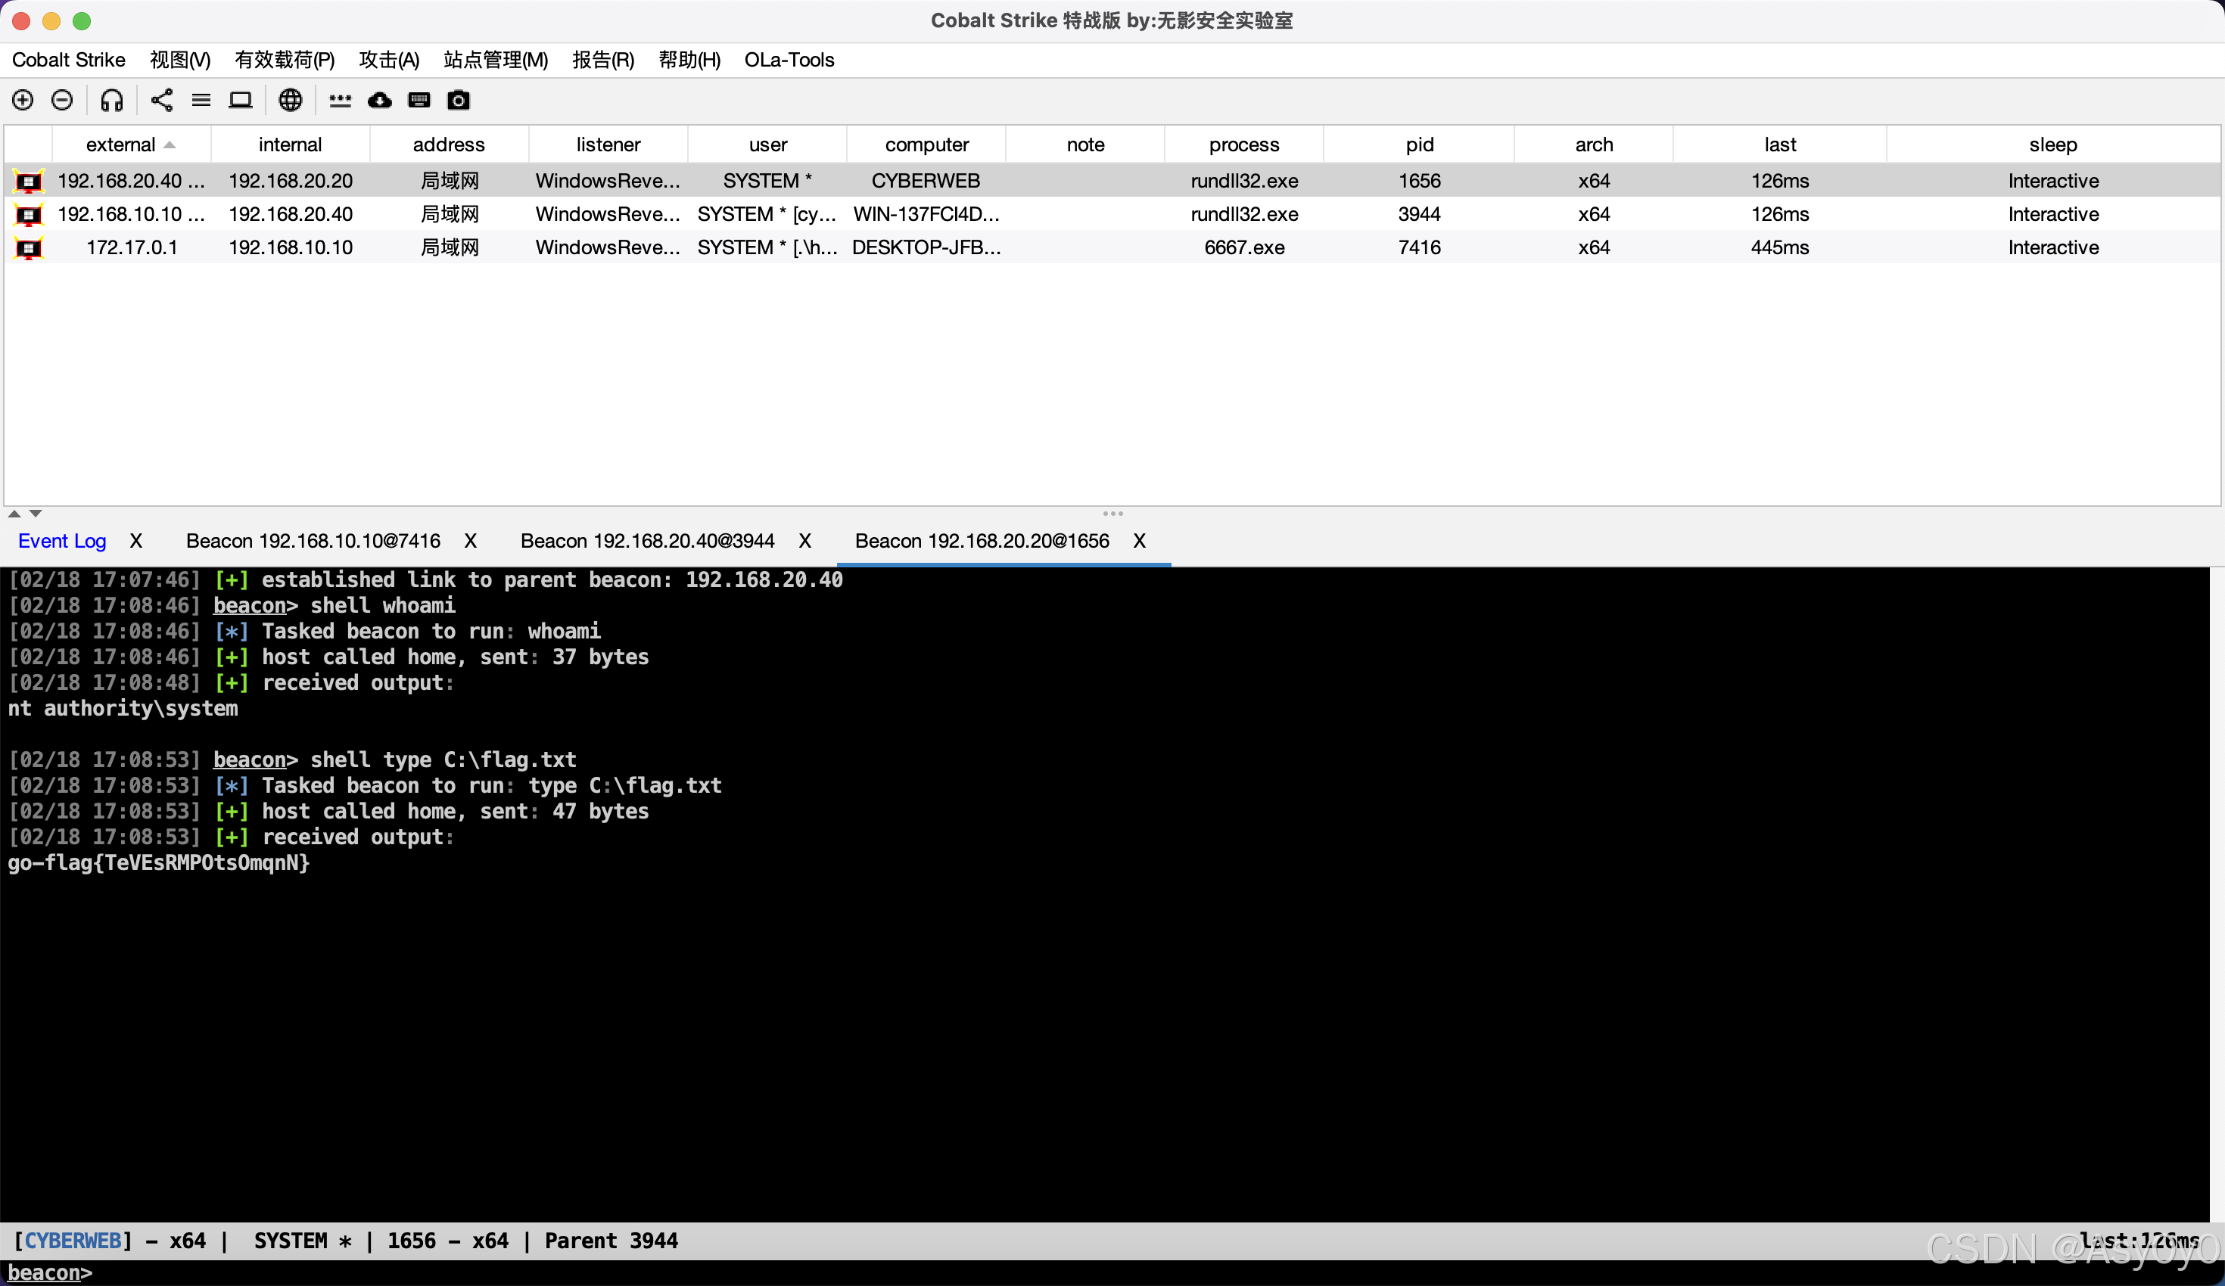This screenshot has width=2225, height=1286.
Task: Open the web log via globe icon
Action: (290, 100)
